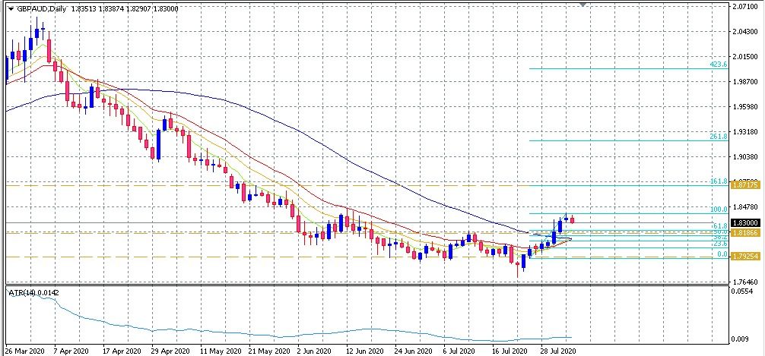The height and width of the screenshot is (356, 765).
Task: Click the 11 May 2020 date label
Action: pos(221,351)
